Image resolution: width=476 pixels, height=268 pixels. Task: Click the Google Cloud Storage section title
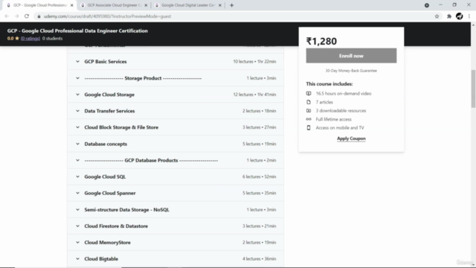coord(109,95)
